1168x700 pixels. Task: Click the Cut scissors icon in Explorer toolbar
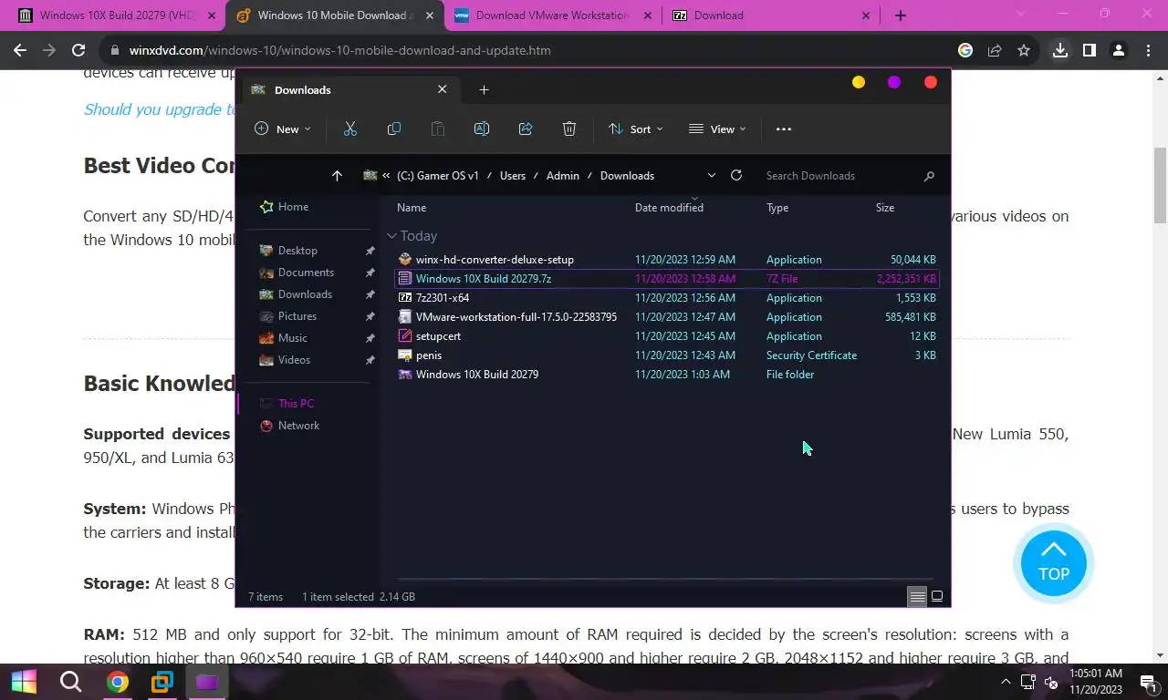click(x=350, y=129)
